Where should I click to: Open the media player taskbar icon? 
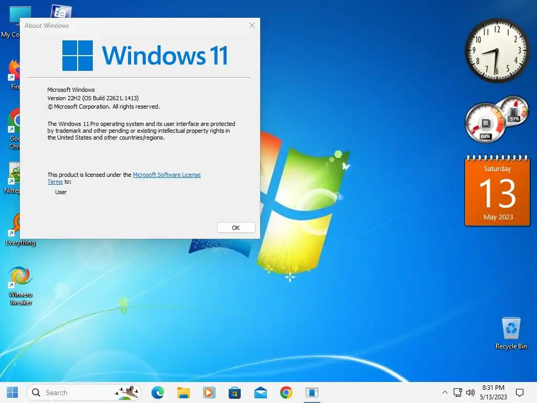pos(209,393)
